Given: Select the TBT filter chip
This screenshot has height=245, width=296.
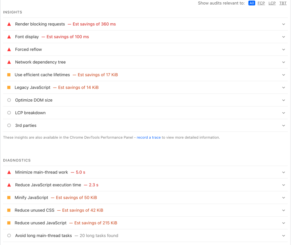Looking at the screenshot, I should point(283,3).
